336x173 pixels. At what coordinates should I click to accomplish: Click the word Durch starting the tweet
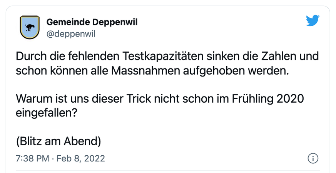click(x=29, y=57)
